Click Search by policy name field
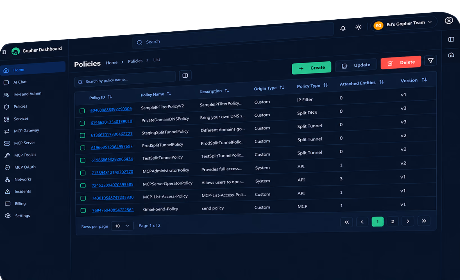 pyautogui.click(x=125, y=79)
